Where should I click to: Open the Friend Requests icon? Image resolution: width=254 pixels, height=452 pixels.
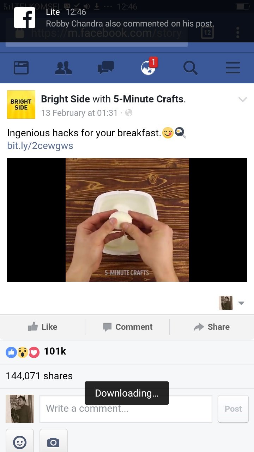pyautogui.click(x=64, y=68)
